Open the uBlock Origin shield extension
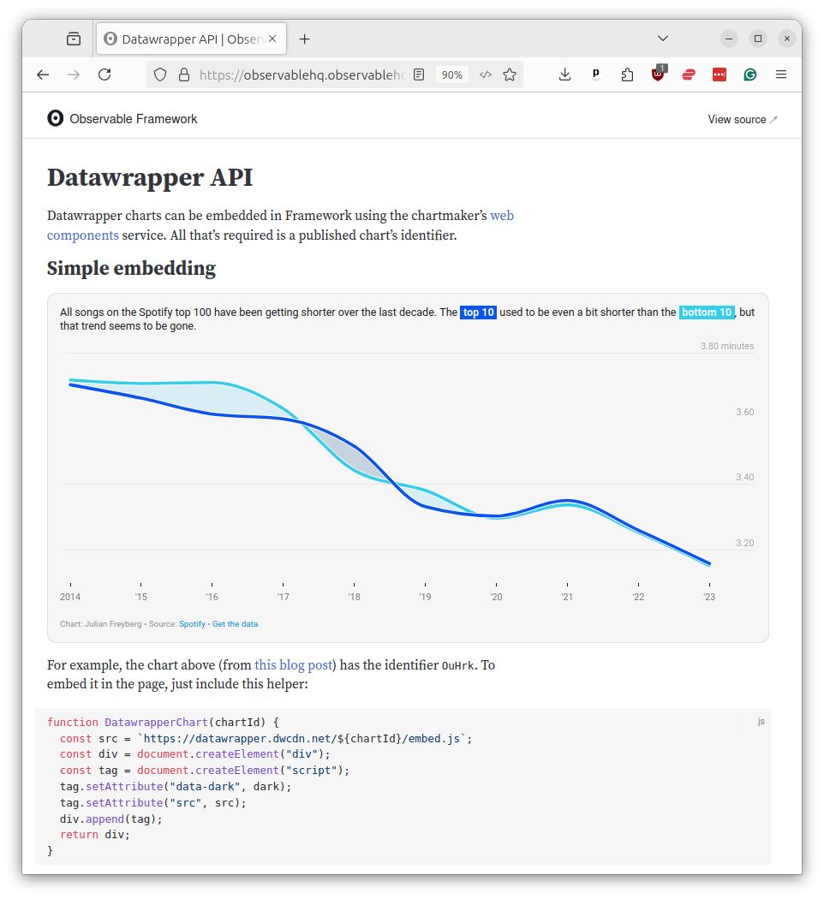Screen dimensions: 824x899 point(659,74)
